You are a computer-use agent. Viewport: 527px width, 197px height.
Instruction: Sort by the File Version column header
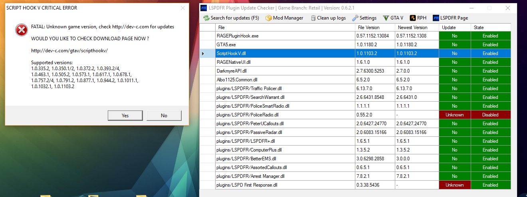[375, 28]
